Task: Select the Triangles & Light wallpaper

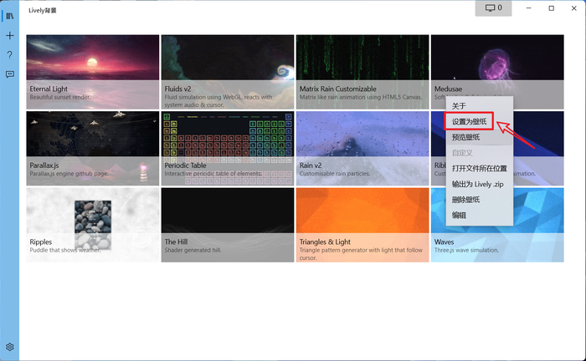Action: click(x=362, y=221)
